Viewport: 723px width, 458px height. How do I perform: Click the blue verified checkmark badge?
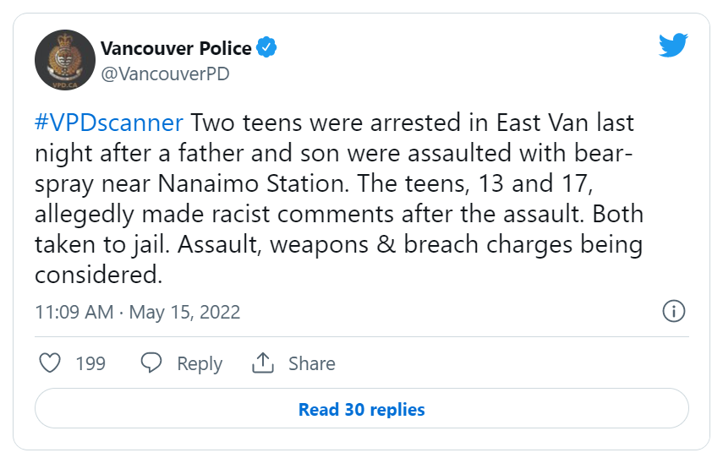(266, 47)
